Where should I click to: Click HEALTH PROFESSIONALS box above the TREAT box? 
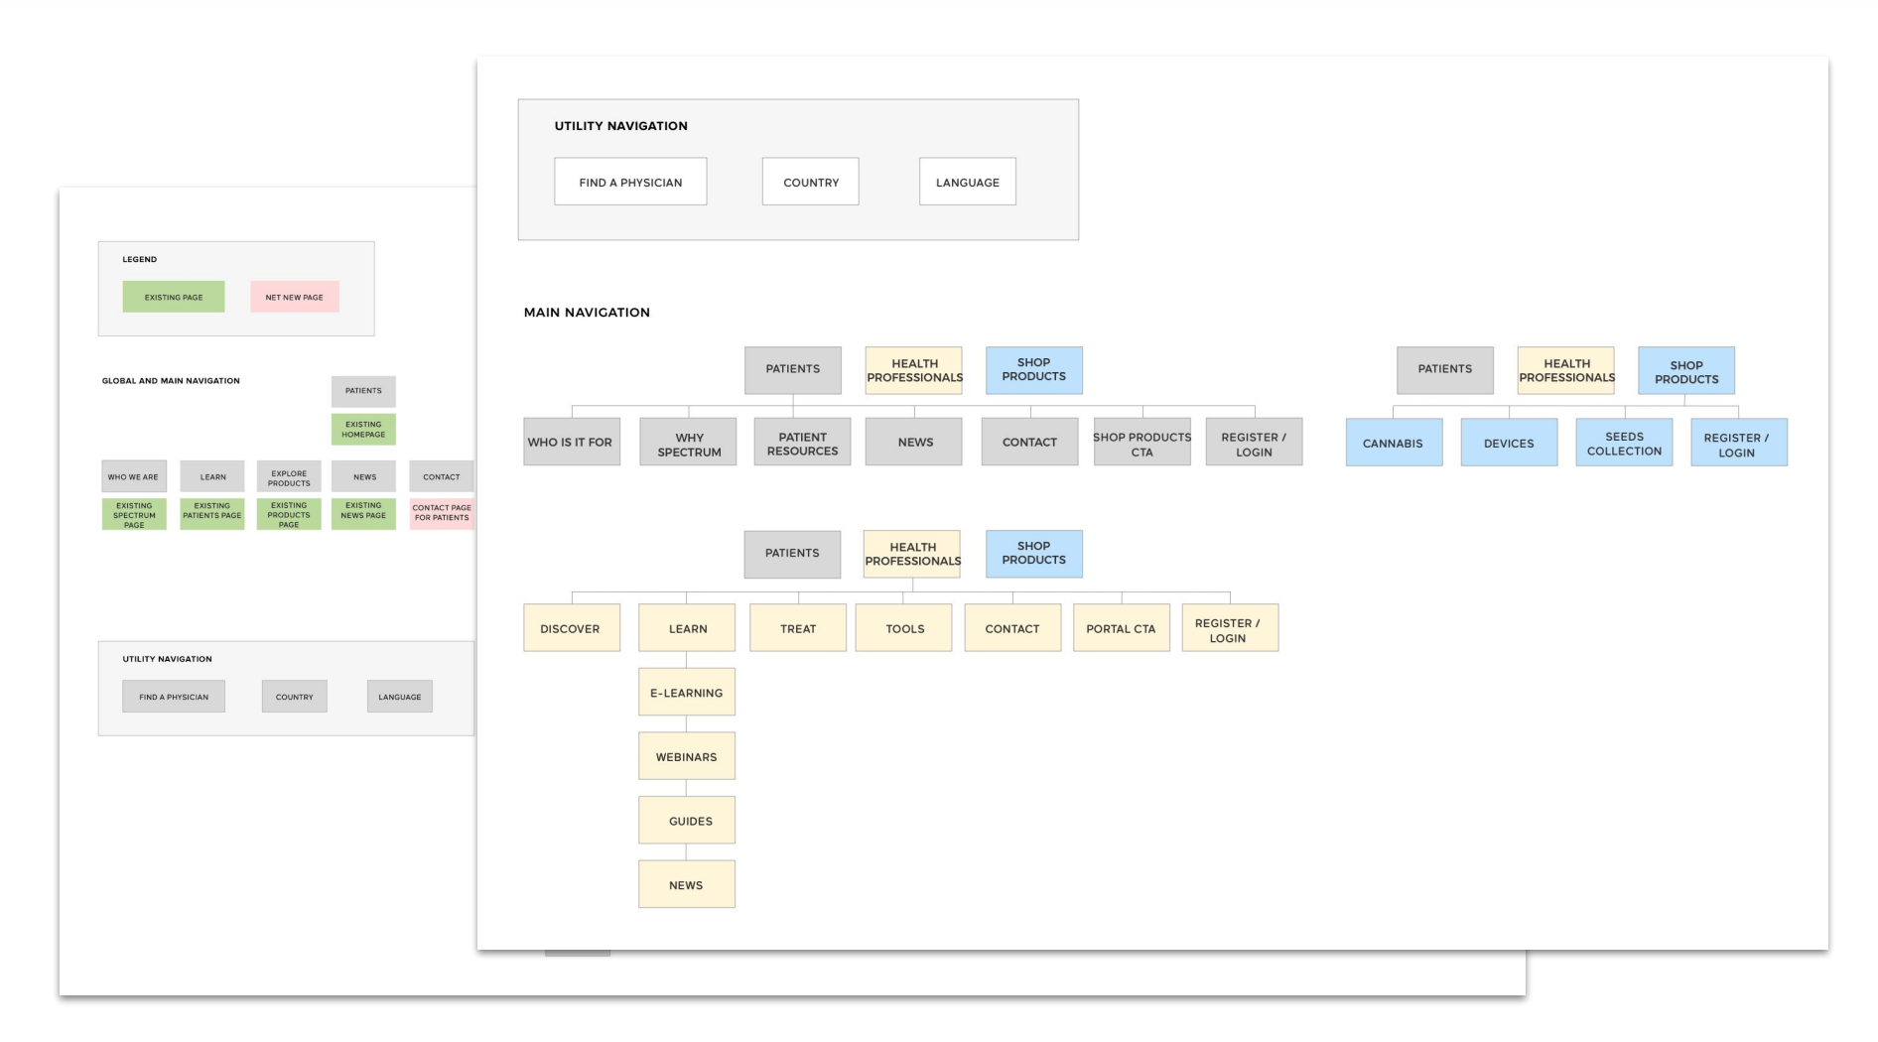coord(911,554)
